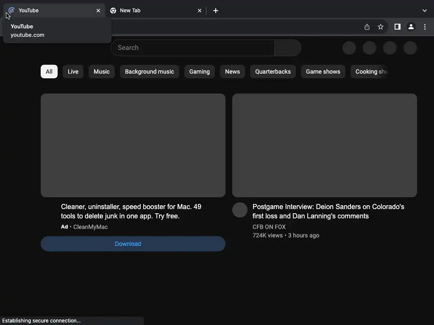Image resolution: width=434 pixels, height=325 pixels.
Task: Click the CFB ON FOX channel avatar
Action: coord(240,210)
